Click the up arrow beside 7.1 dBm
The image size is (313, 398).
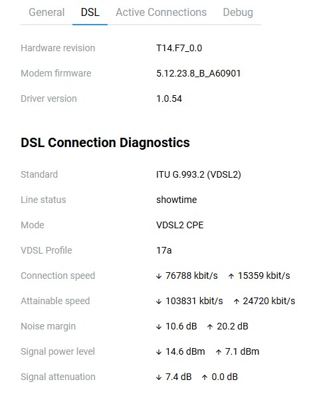(219, 352)
